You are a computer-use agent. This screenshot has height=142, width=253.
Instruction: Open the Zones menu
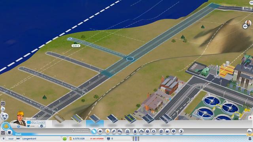click(100, 131)
